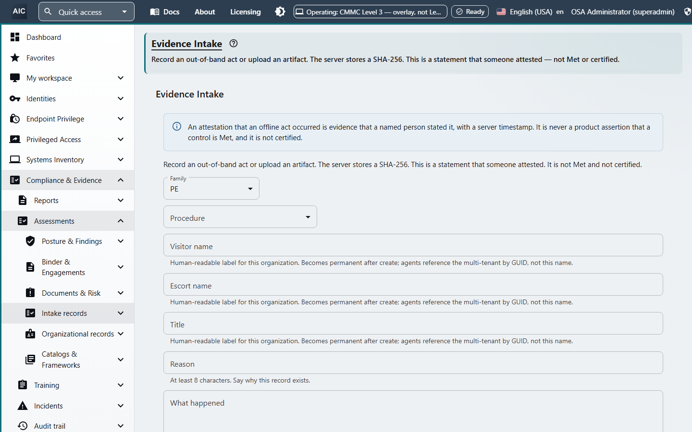Click the Documents & Risk clipboard icon
This screenshot has width=692, height=432.
pyautogui.click(x=30, y=293)
